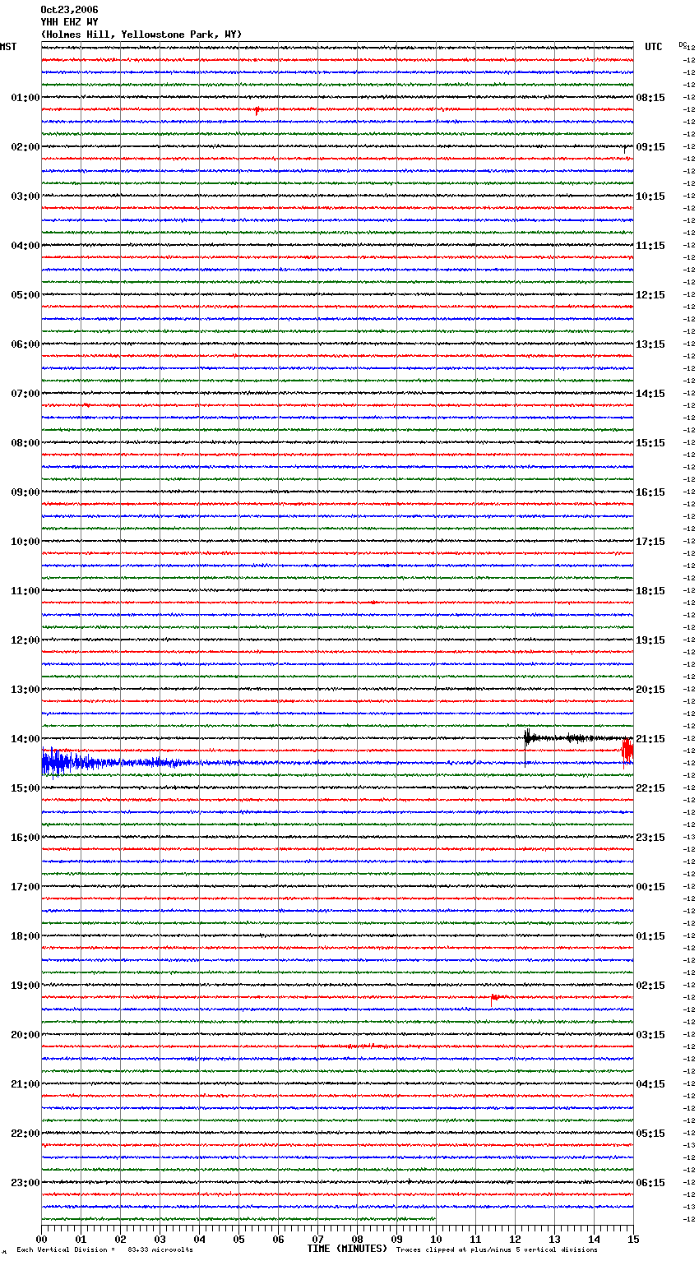Select the 09:00 MST time label
Screen dimensions: 699x1261
coord(25,492)
